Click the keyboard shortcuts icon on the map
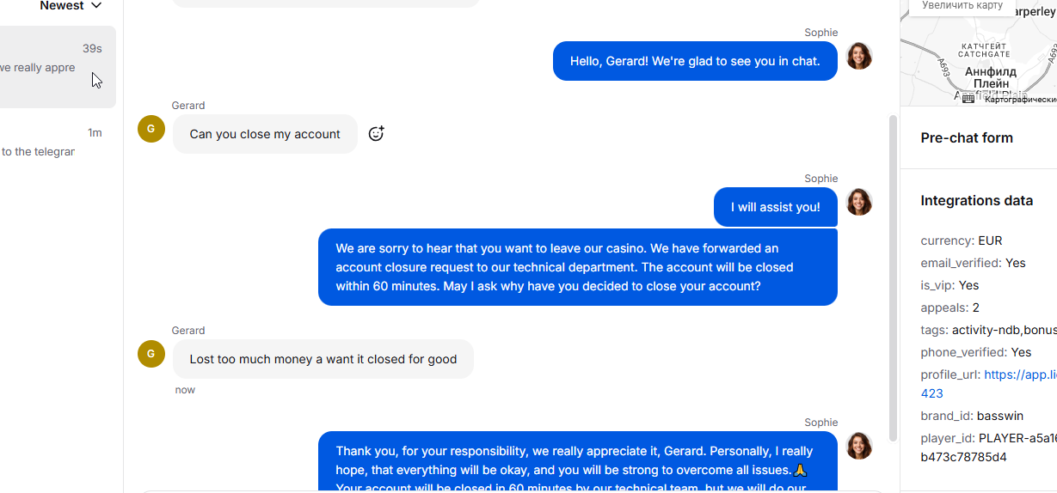Viewport: 1057px width, 493px height. (968, 99)
